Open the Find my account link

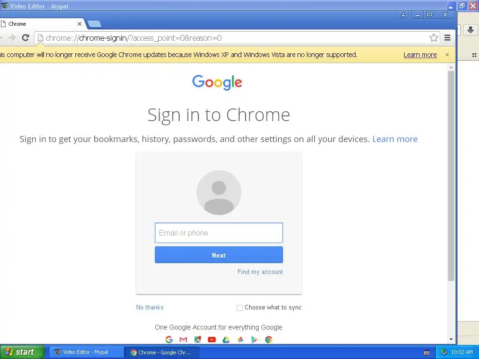click(x=260, y=272)
